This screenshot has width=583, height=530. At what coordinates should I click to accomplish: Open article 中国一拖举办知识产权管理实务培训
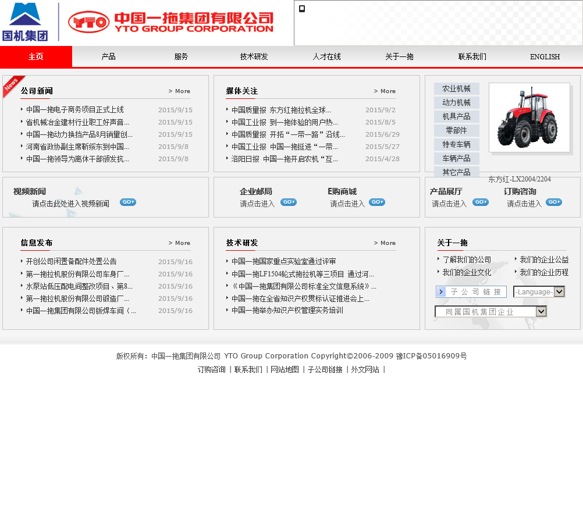[x=287, y=310]
